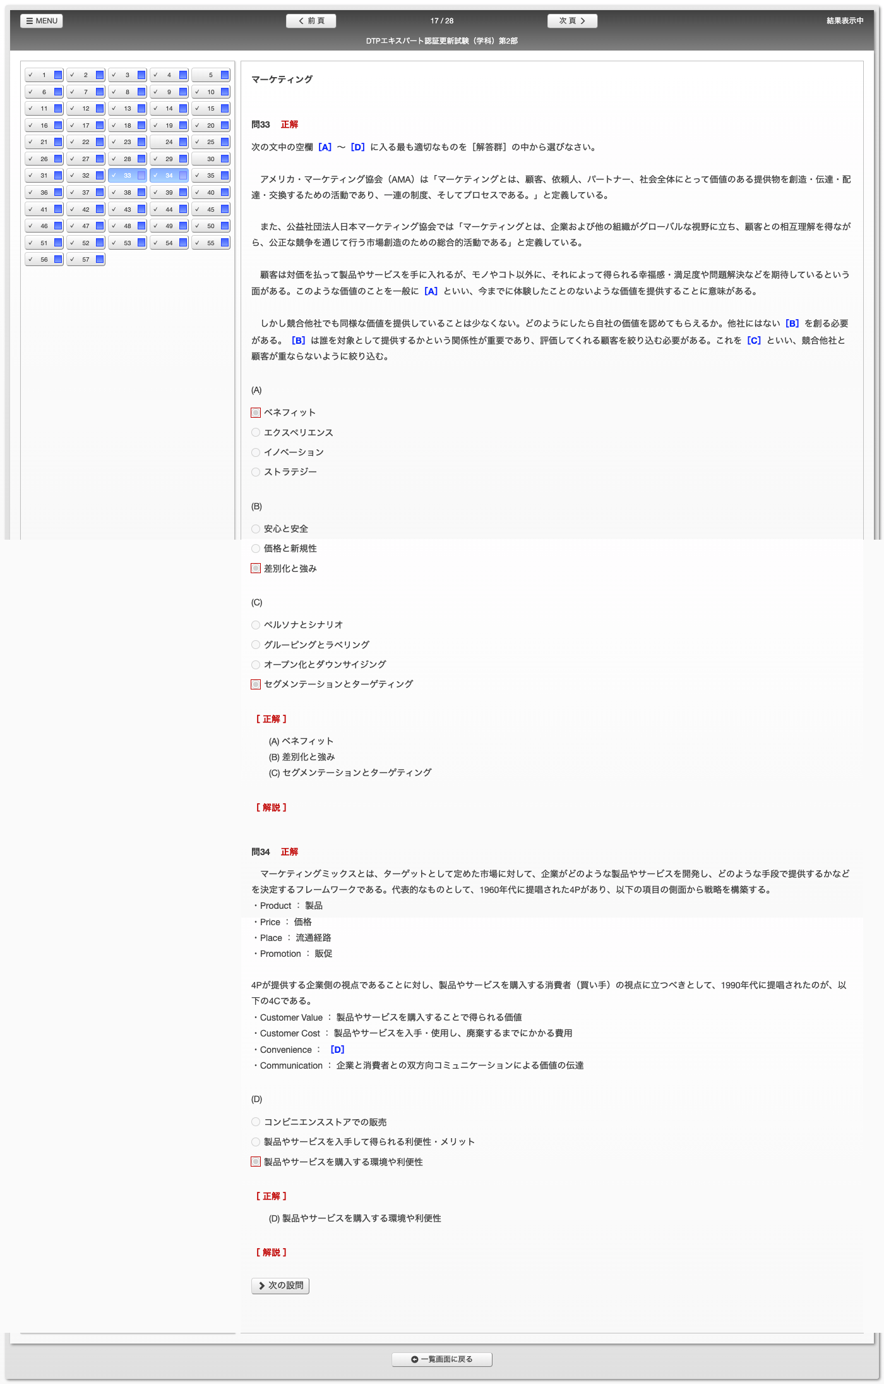Click the blue square on question 40
Image resolution: width=884 pixels, height=1384 pixels.
point(225,192)
